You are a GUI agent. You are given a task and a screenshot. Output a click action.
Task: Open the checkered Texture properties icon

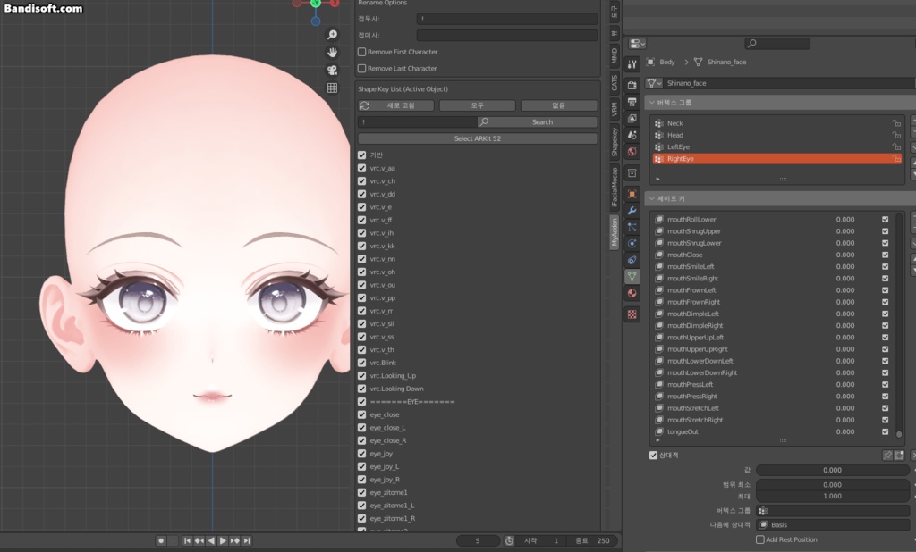pyautogui.click(x=632, y=314)
